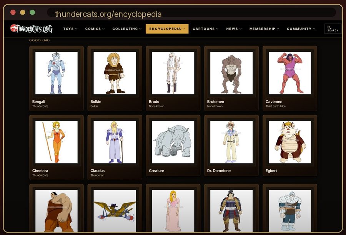Click 'ThunderCats' subtitle under Cheetara
The height and width of the screenshot is (235, 346).
40,175
